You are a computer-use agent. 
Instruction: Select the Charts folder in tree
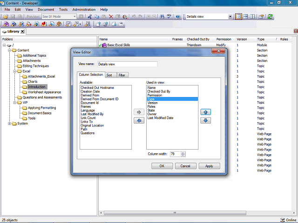click(x=33, y=82)
